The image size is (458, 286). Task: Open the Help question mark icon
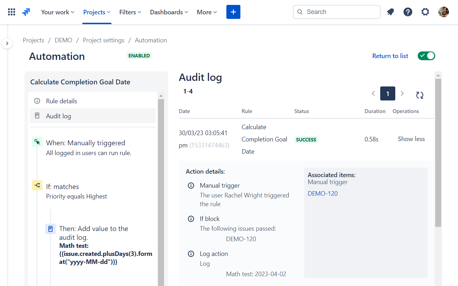click(x=408, y=12)
